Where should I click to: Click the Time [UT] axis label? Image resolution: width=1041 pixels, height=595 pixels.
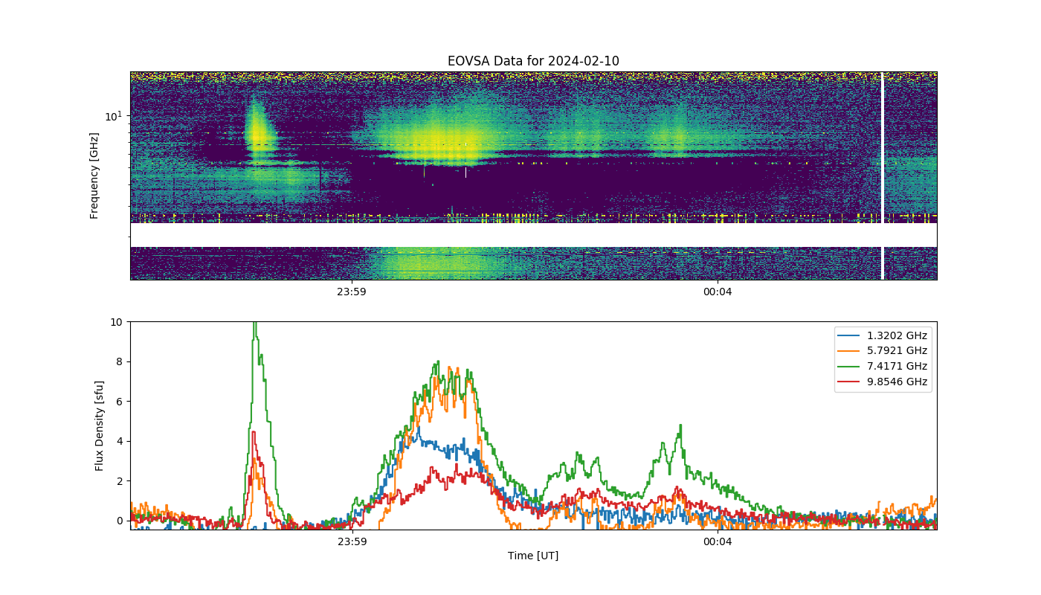point(533,556)
